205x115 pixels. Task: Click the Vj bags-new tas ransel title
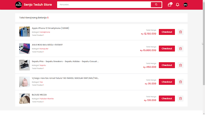[65, 78]
